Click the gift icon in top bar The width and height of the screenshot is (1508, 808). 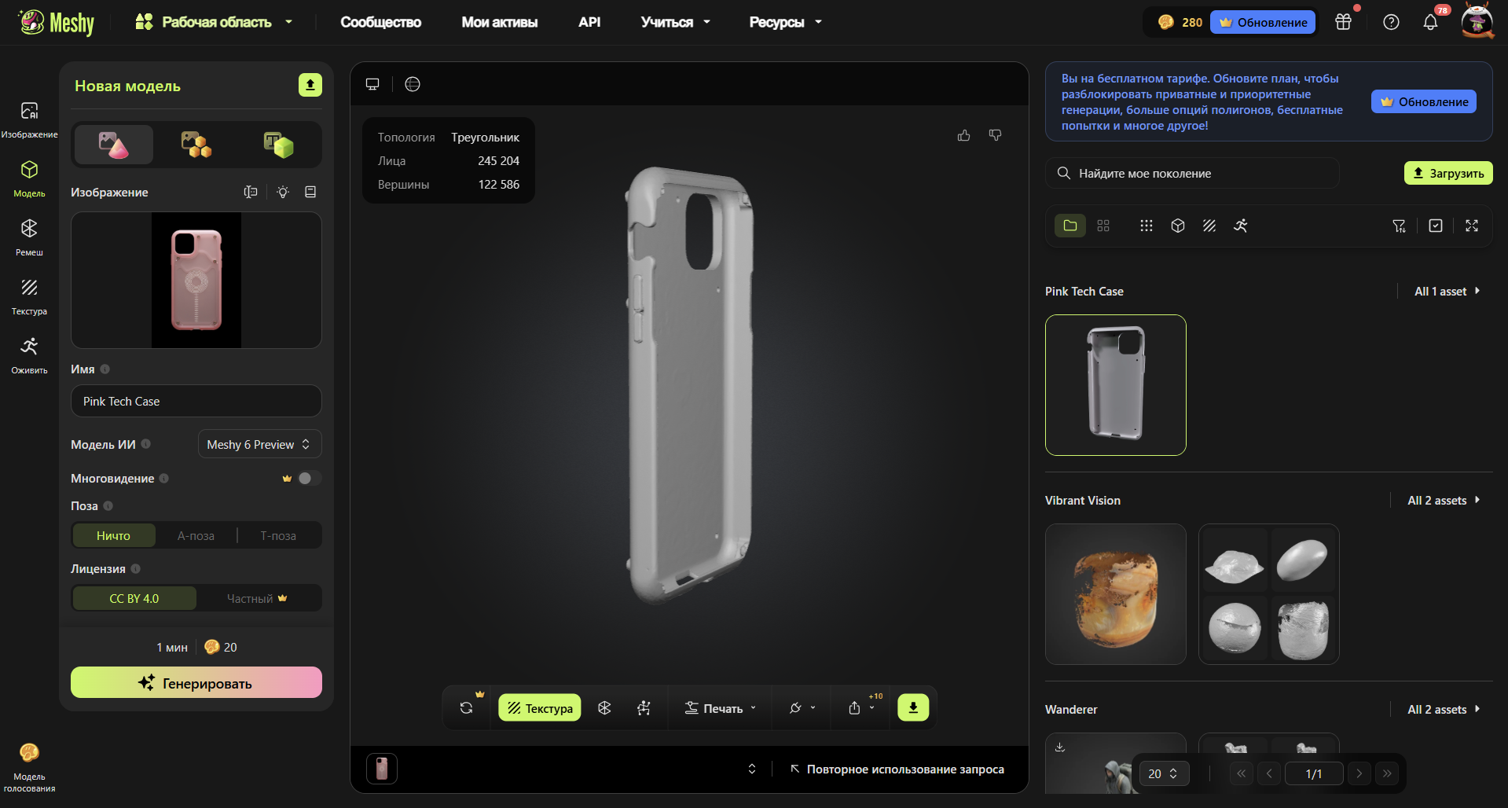pyautogui.click(x=1344, y=22)
